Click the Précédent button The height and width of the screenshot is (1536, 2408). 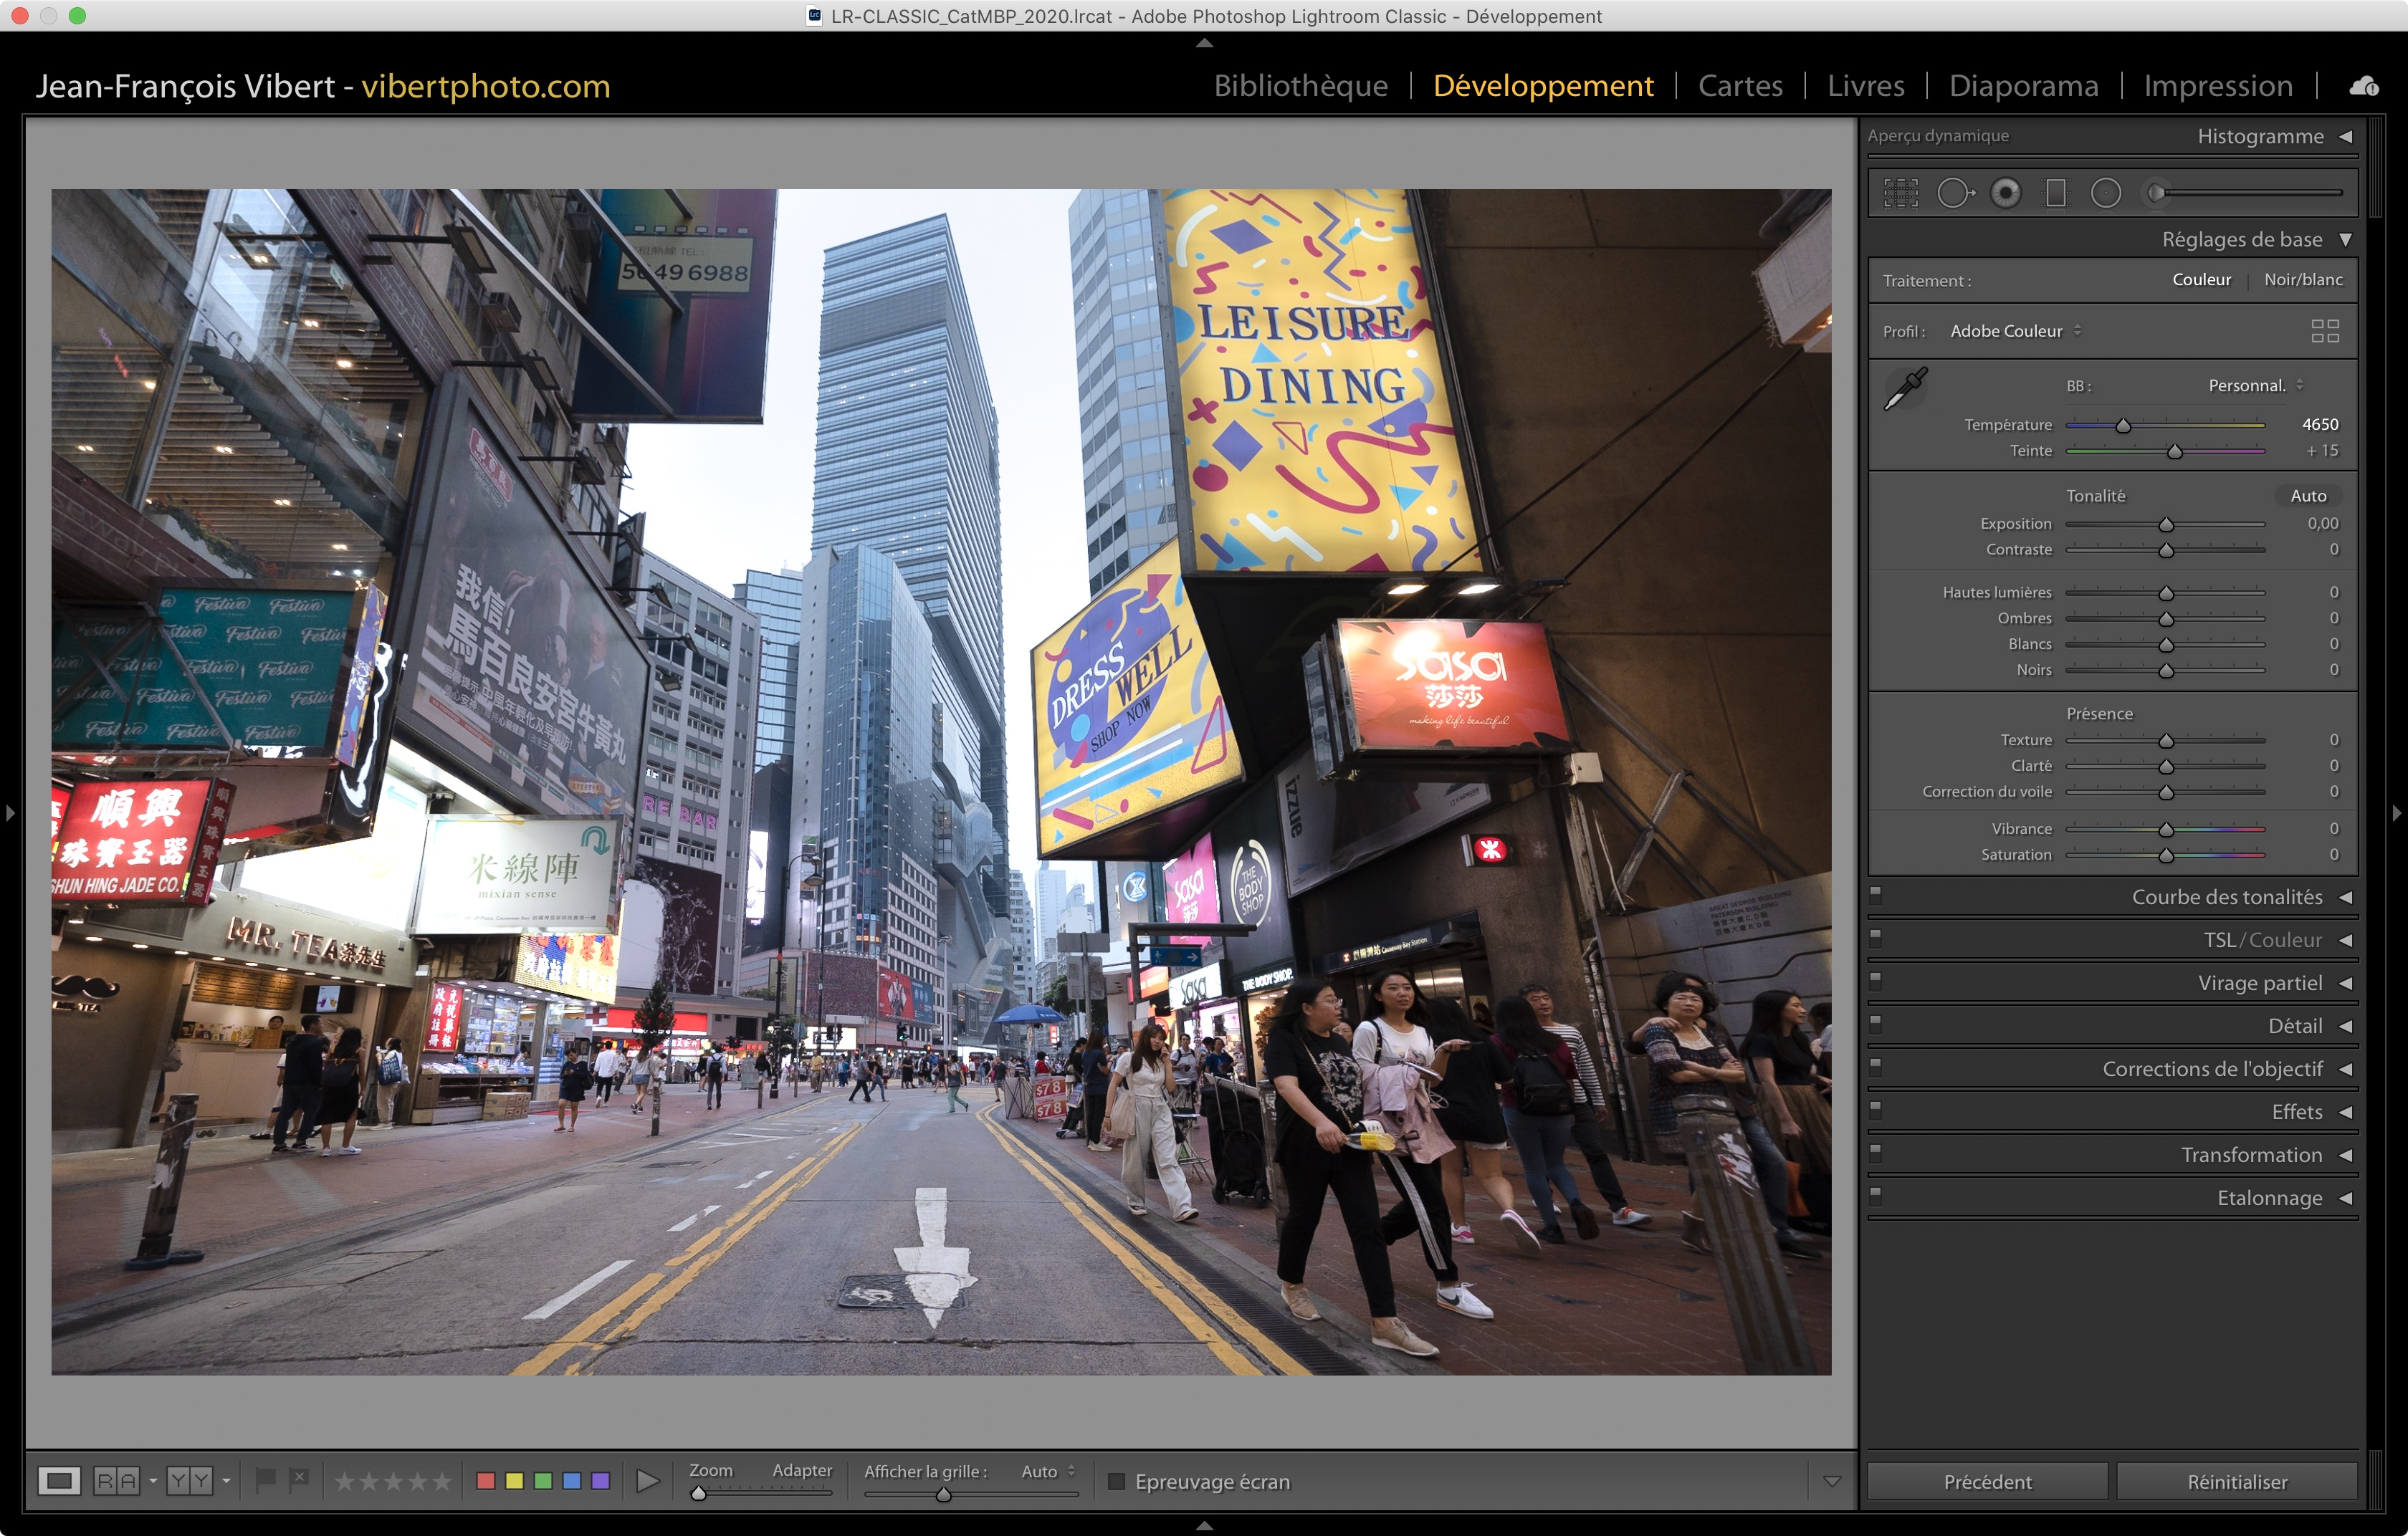pyautogui.click(x=1987, y=1481)
